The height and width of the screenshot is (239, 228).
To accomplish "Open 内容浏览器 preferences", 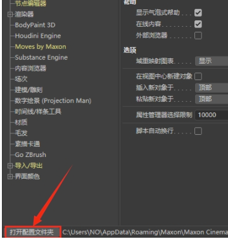I will 30,68.
